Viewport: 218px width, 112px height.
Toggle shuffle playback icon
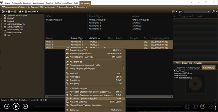pos(195,106)
